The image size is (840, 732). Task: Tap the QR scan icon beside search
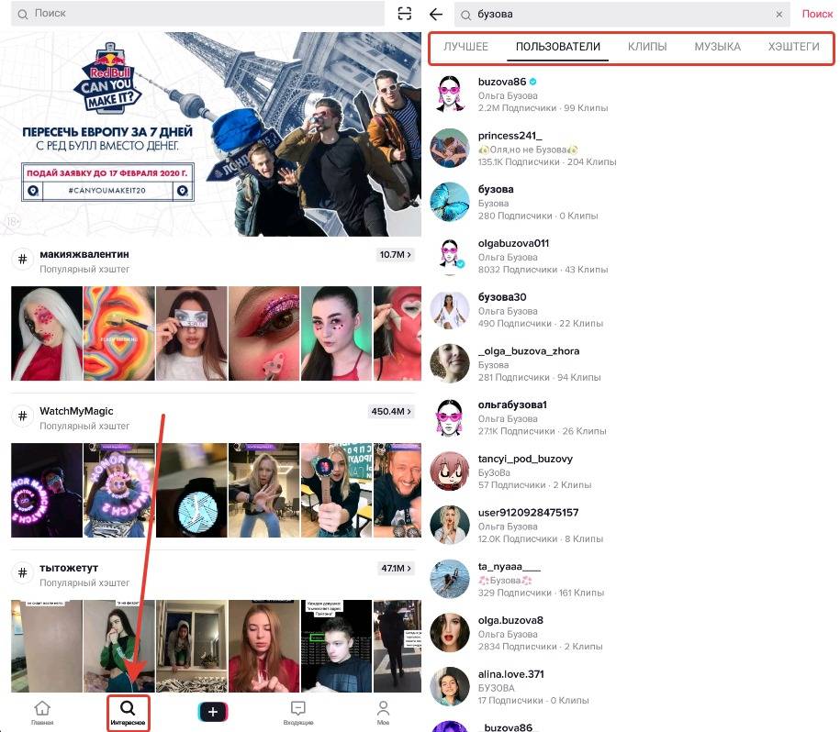tap(405, 14)
